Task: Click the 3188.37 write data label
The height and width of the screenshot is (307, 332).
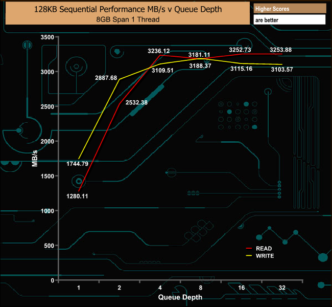Action: click(200, 66)
